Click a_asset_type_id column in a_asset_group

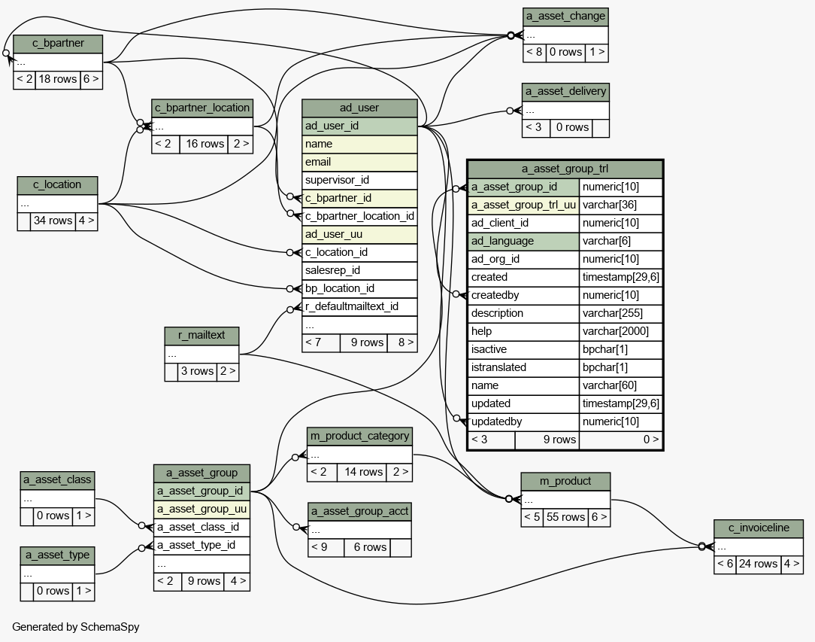click(201, 546)
